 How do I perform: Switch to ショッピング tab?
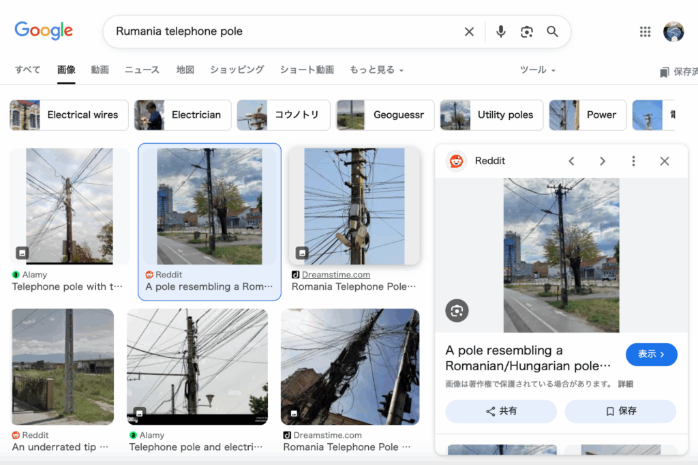point(237,70)
